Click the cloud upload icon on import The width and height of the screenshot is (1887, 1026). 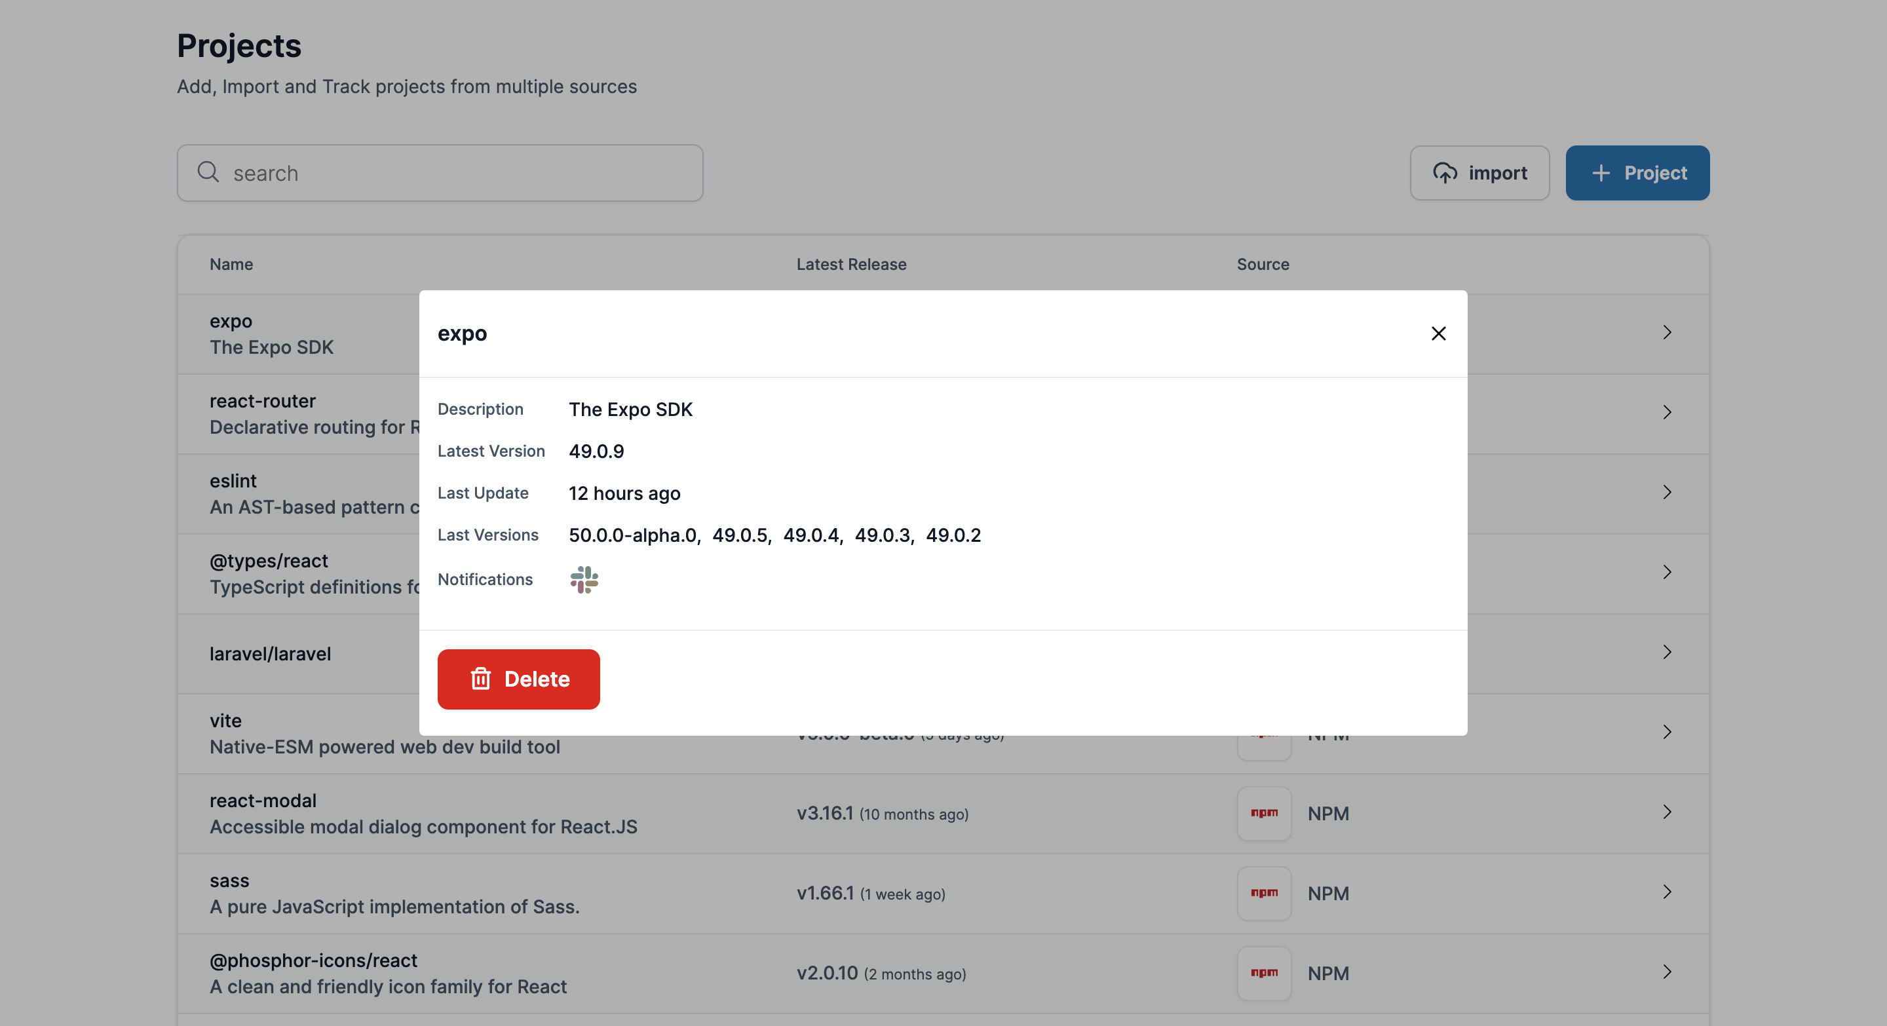pos(1445,173)
